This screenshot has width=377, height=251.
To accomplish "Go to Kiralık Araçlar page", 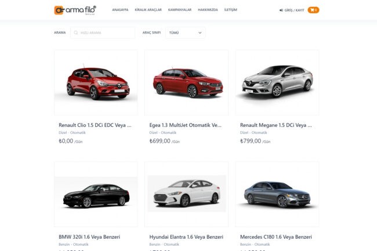I will click(147, 10).
